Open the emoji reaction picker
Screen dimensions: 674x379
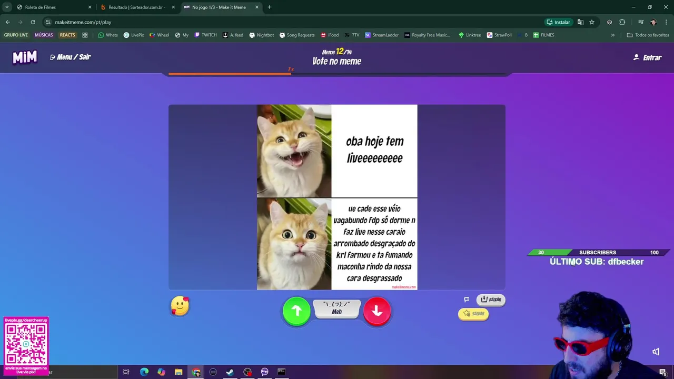(180, 306)
